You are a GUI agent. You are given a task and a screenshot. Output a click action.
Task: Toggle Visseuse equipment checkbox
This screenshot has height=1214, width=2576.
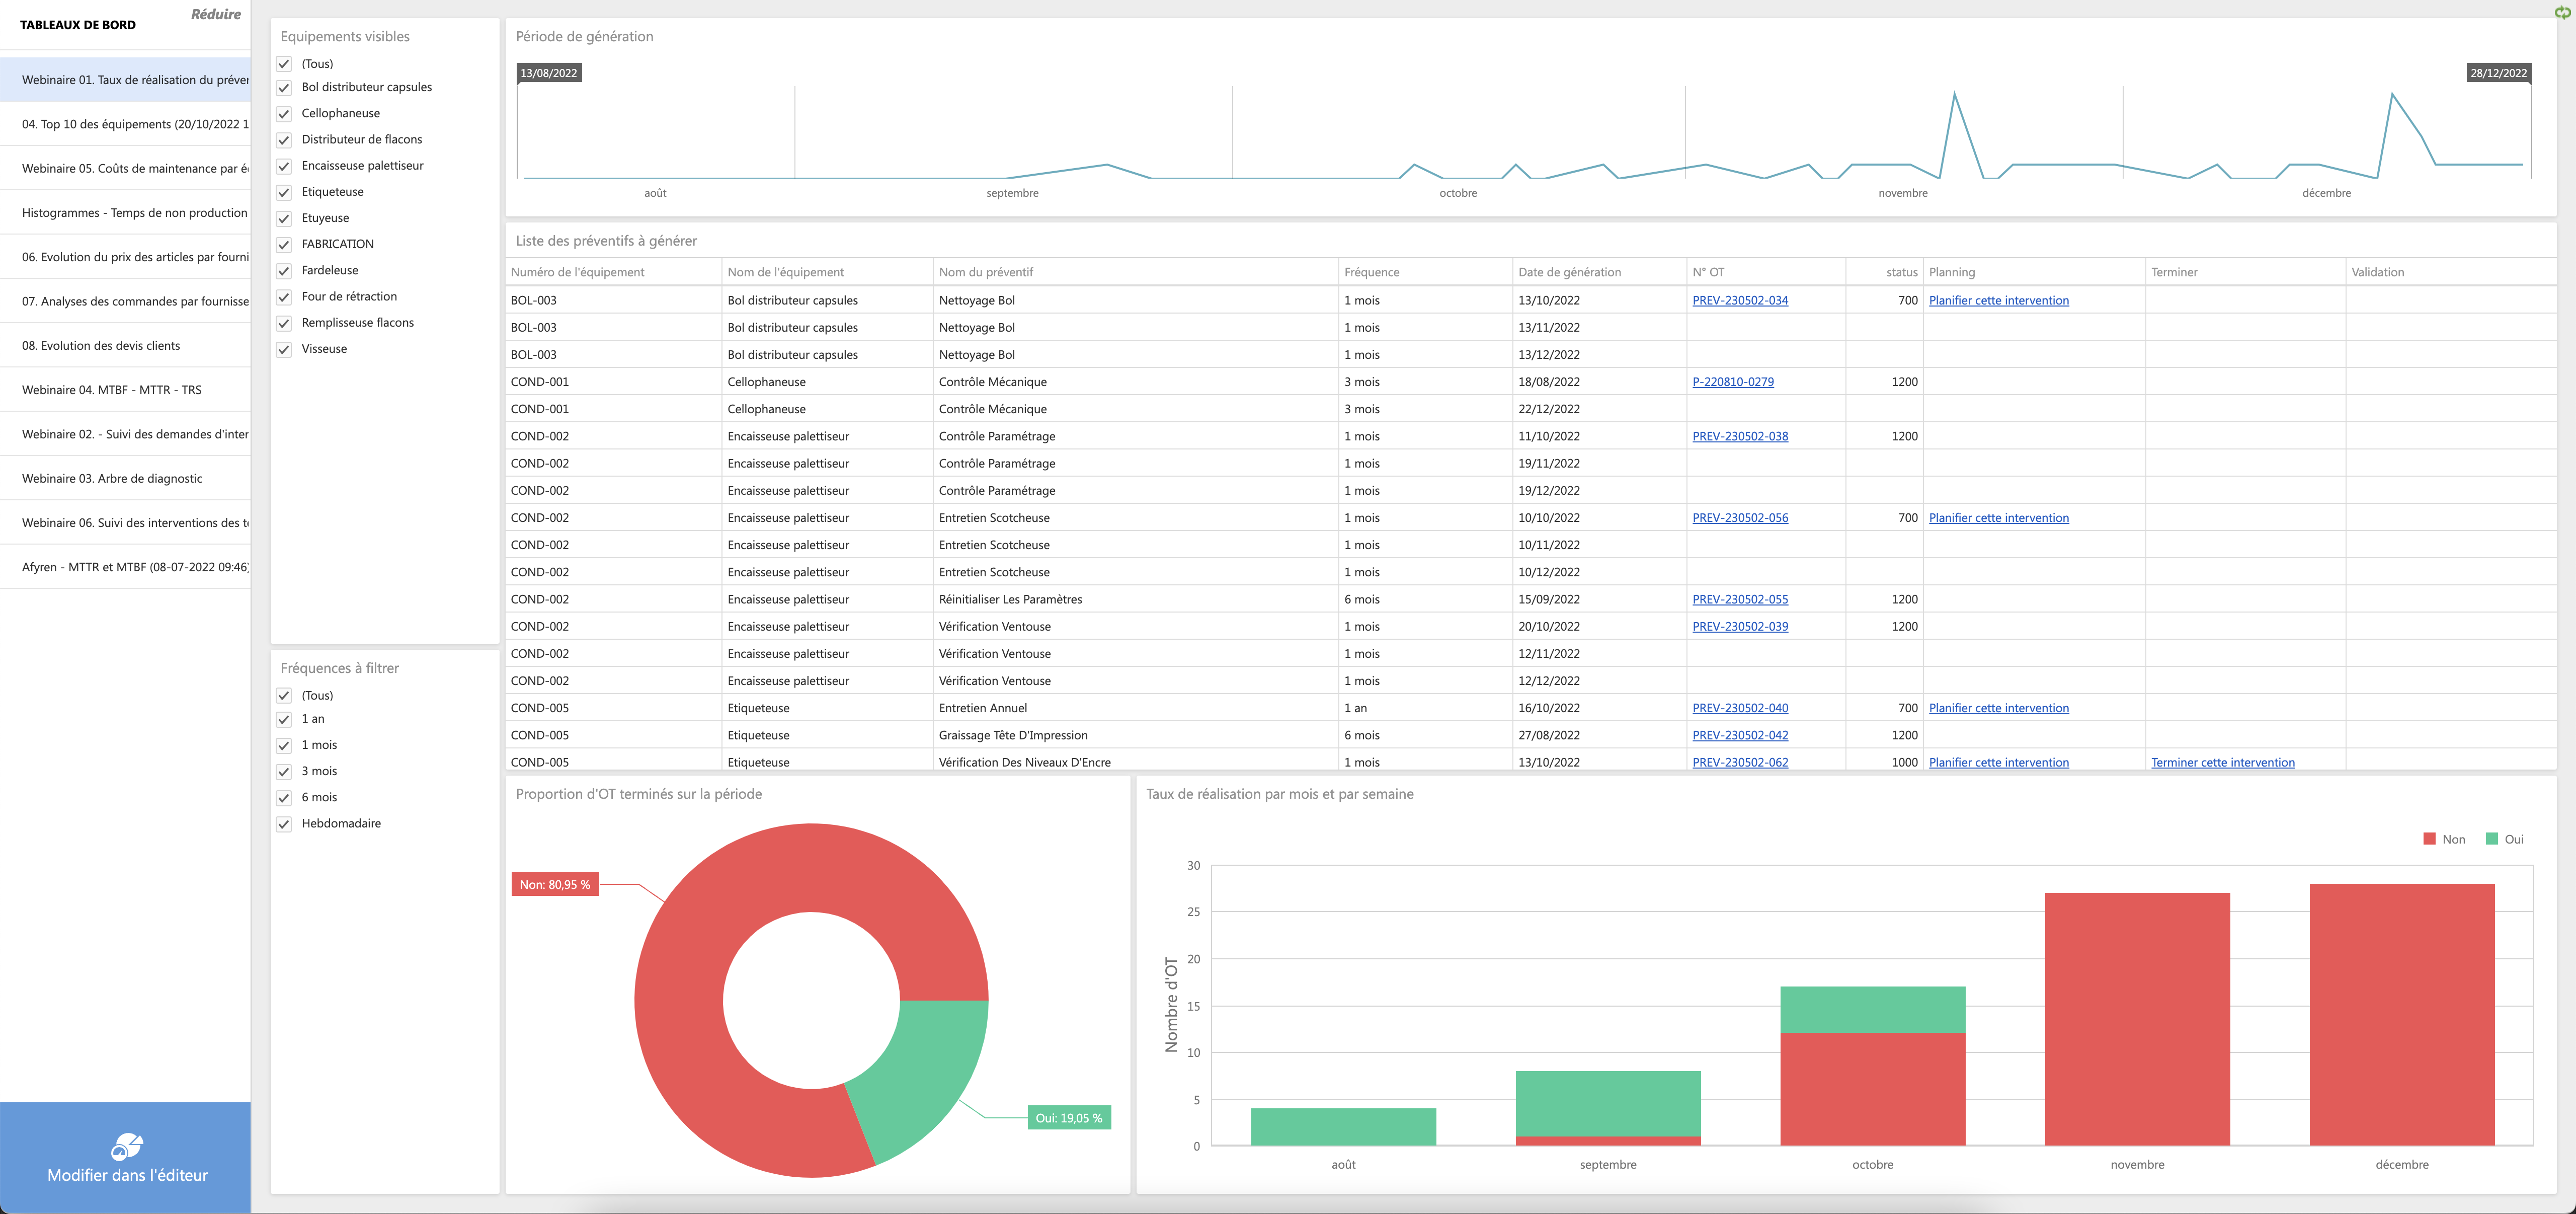284,349
